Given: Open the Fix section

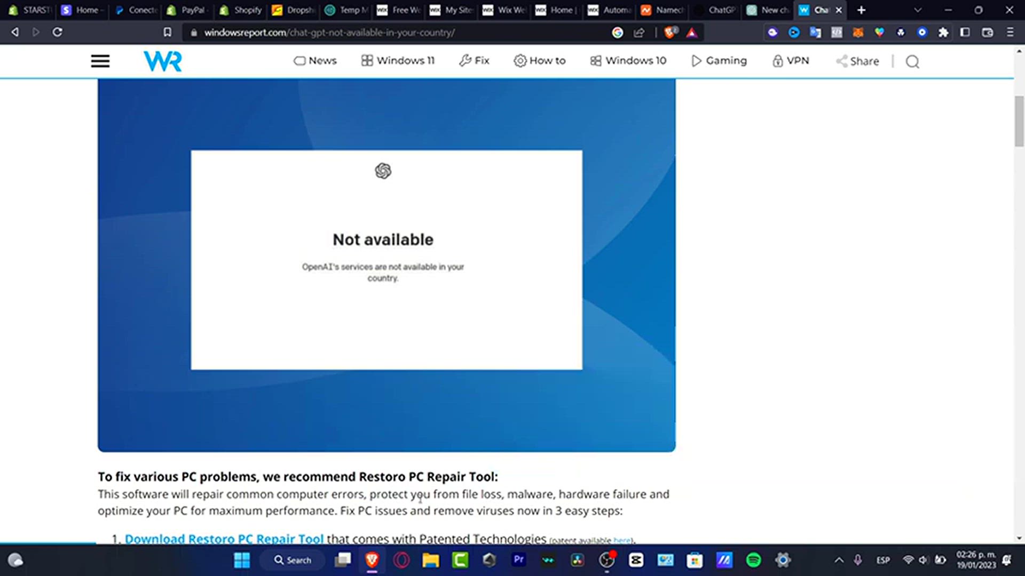Looking at the screenshot, I should coord(474,61).
